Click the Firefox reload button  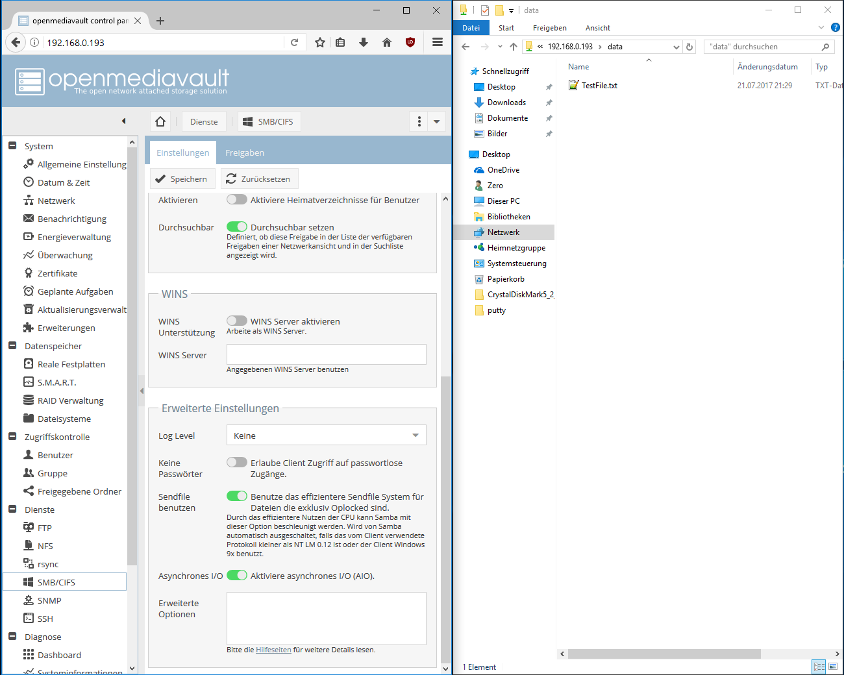pyautogui.click(x=294, y=42)
